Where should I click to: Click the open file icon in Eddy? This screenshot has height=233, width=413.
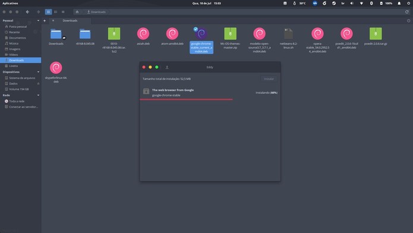pyautogui.click(x=167, y=67)
